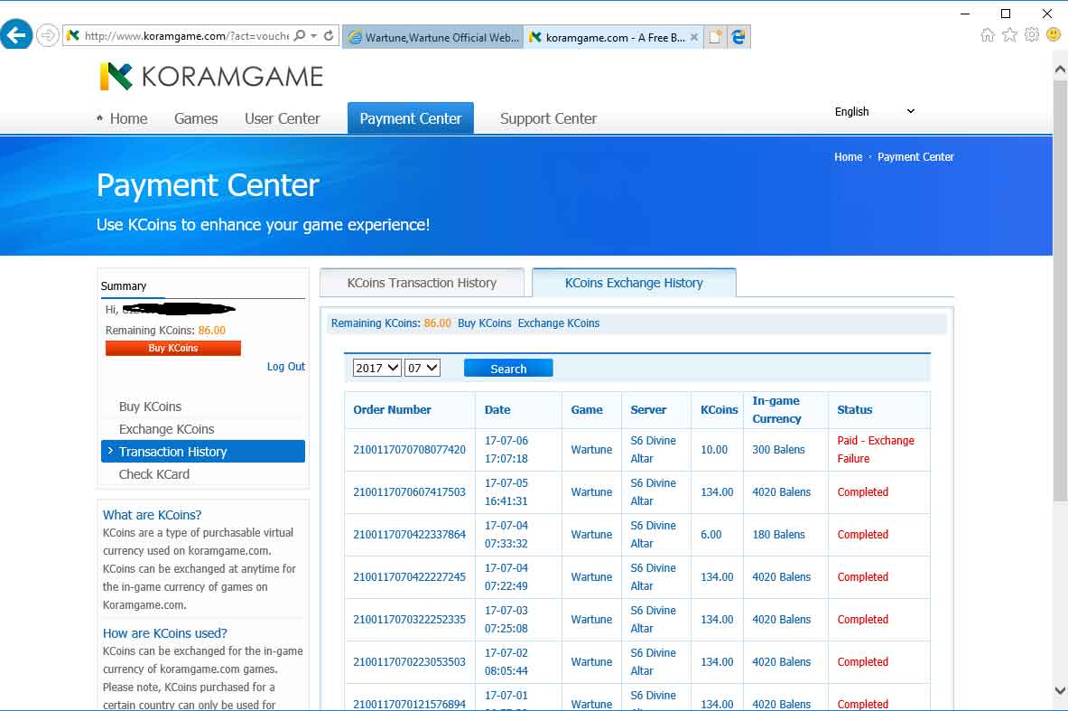Click the browser forward arrow button
Viewport: 1068px width, 711px height.
pyautogui.click(x=47, y=35)
